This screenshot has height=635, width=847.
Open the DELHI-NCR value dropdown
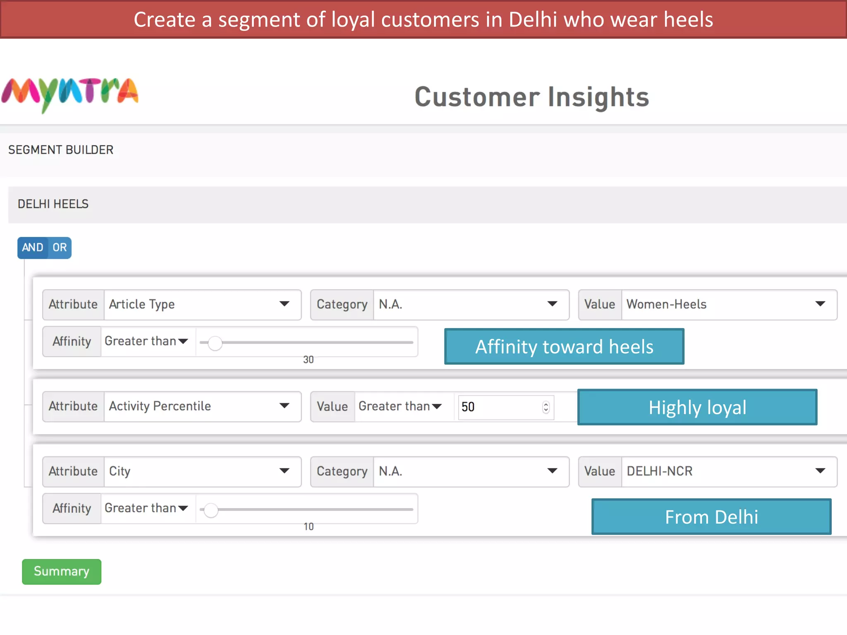pyautogui.click(x=729, y=472)
